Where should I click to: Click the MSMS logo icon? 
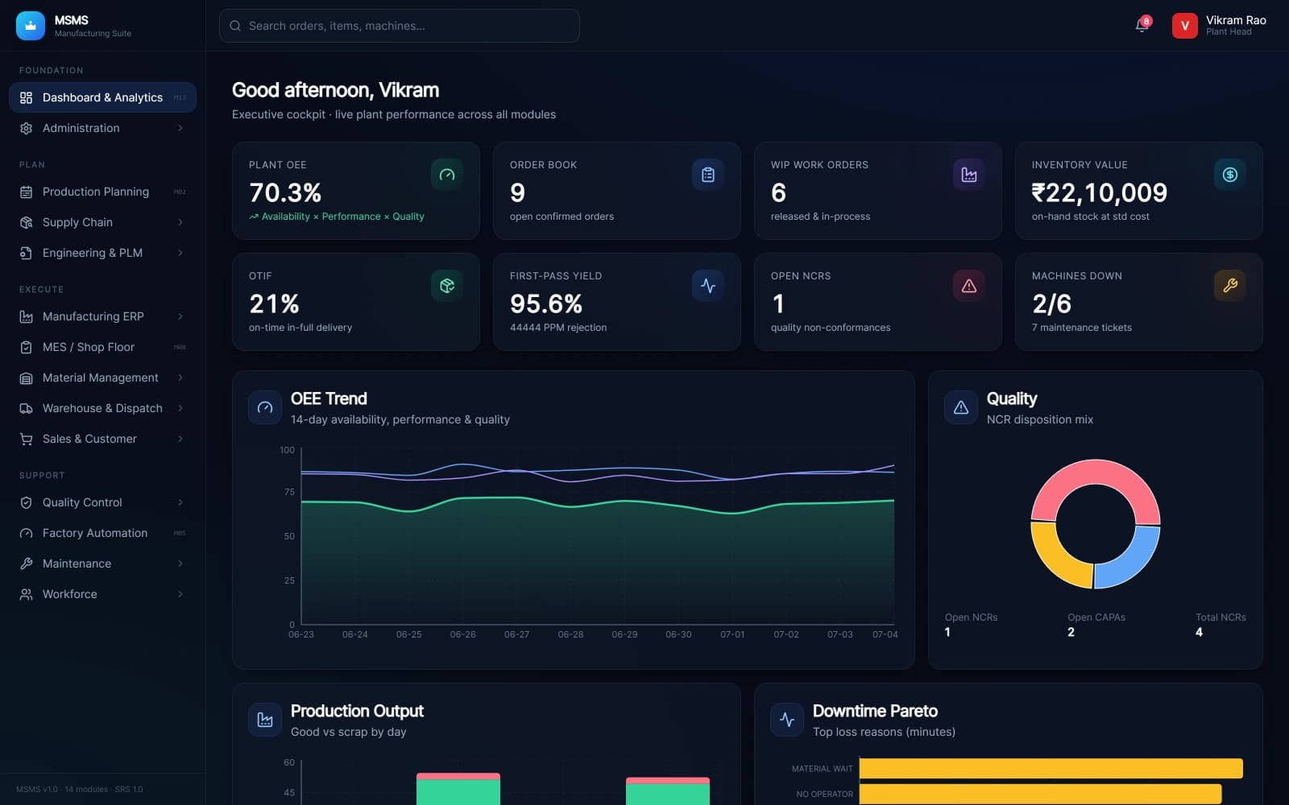31,26
